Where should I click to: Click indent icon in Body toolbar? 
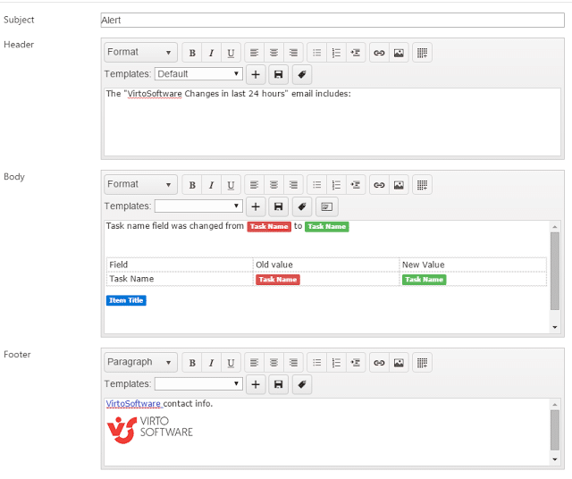[356, 185]
